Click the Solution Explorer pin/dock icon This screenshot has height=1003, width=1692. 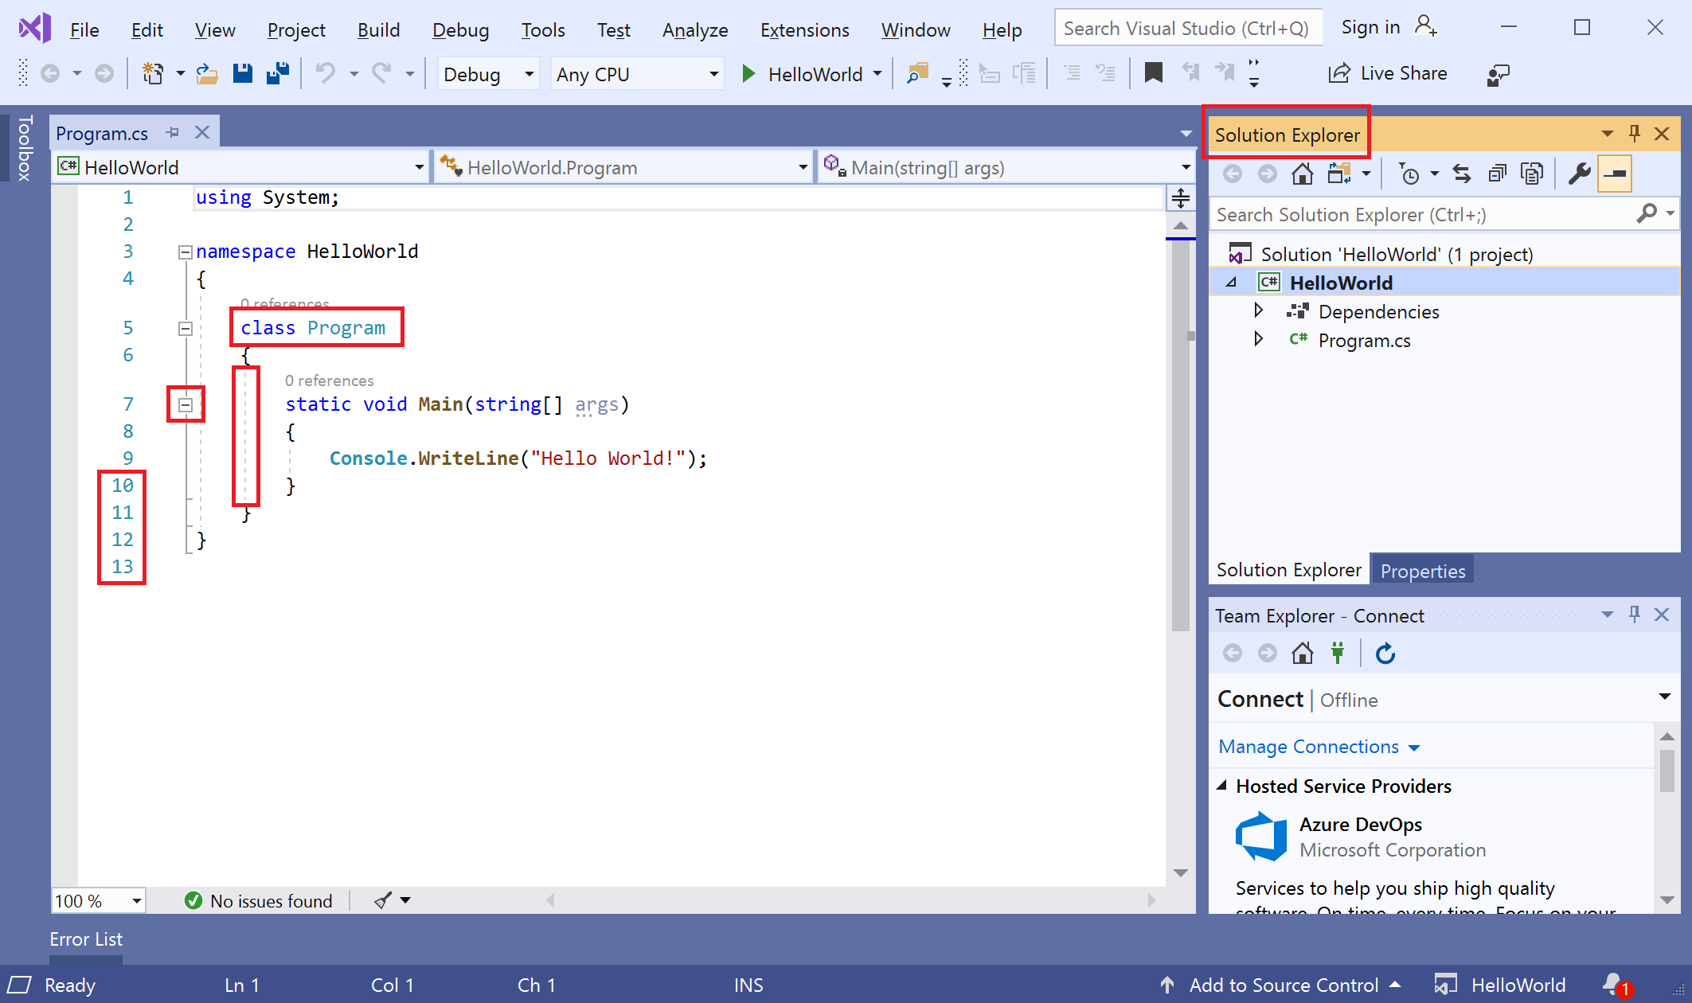1634,134
